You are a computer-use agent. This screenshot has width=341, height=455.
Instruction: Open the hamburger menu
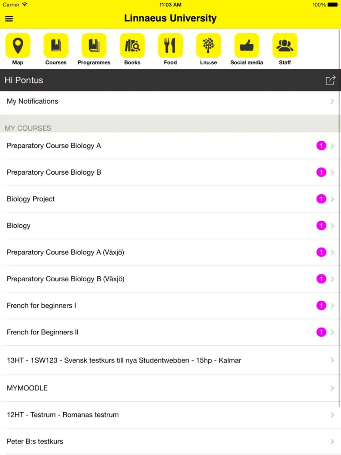pos(9,19)
